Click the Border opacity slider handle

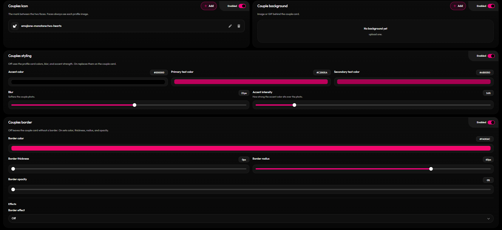tap(13, 189)
